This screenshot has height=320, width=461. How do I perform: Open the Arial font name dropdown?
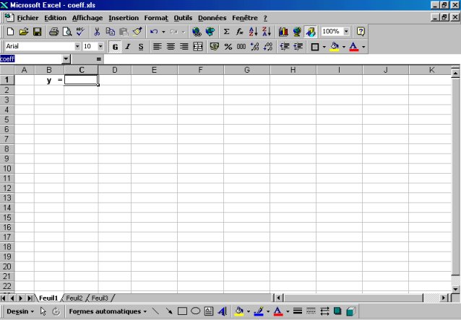[x=77, y=46]
